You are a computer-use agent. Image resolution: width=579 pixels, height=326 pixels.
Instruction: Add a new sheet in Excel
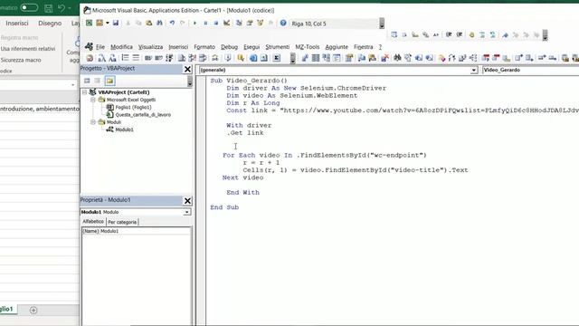tap(33, 310)
